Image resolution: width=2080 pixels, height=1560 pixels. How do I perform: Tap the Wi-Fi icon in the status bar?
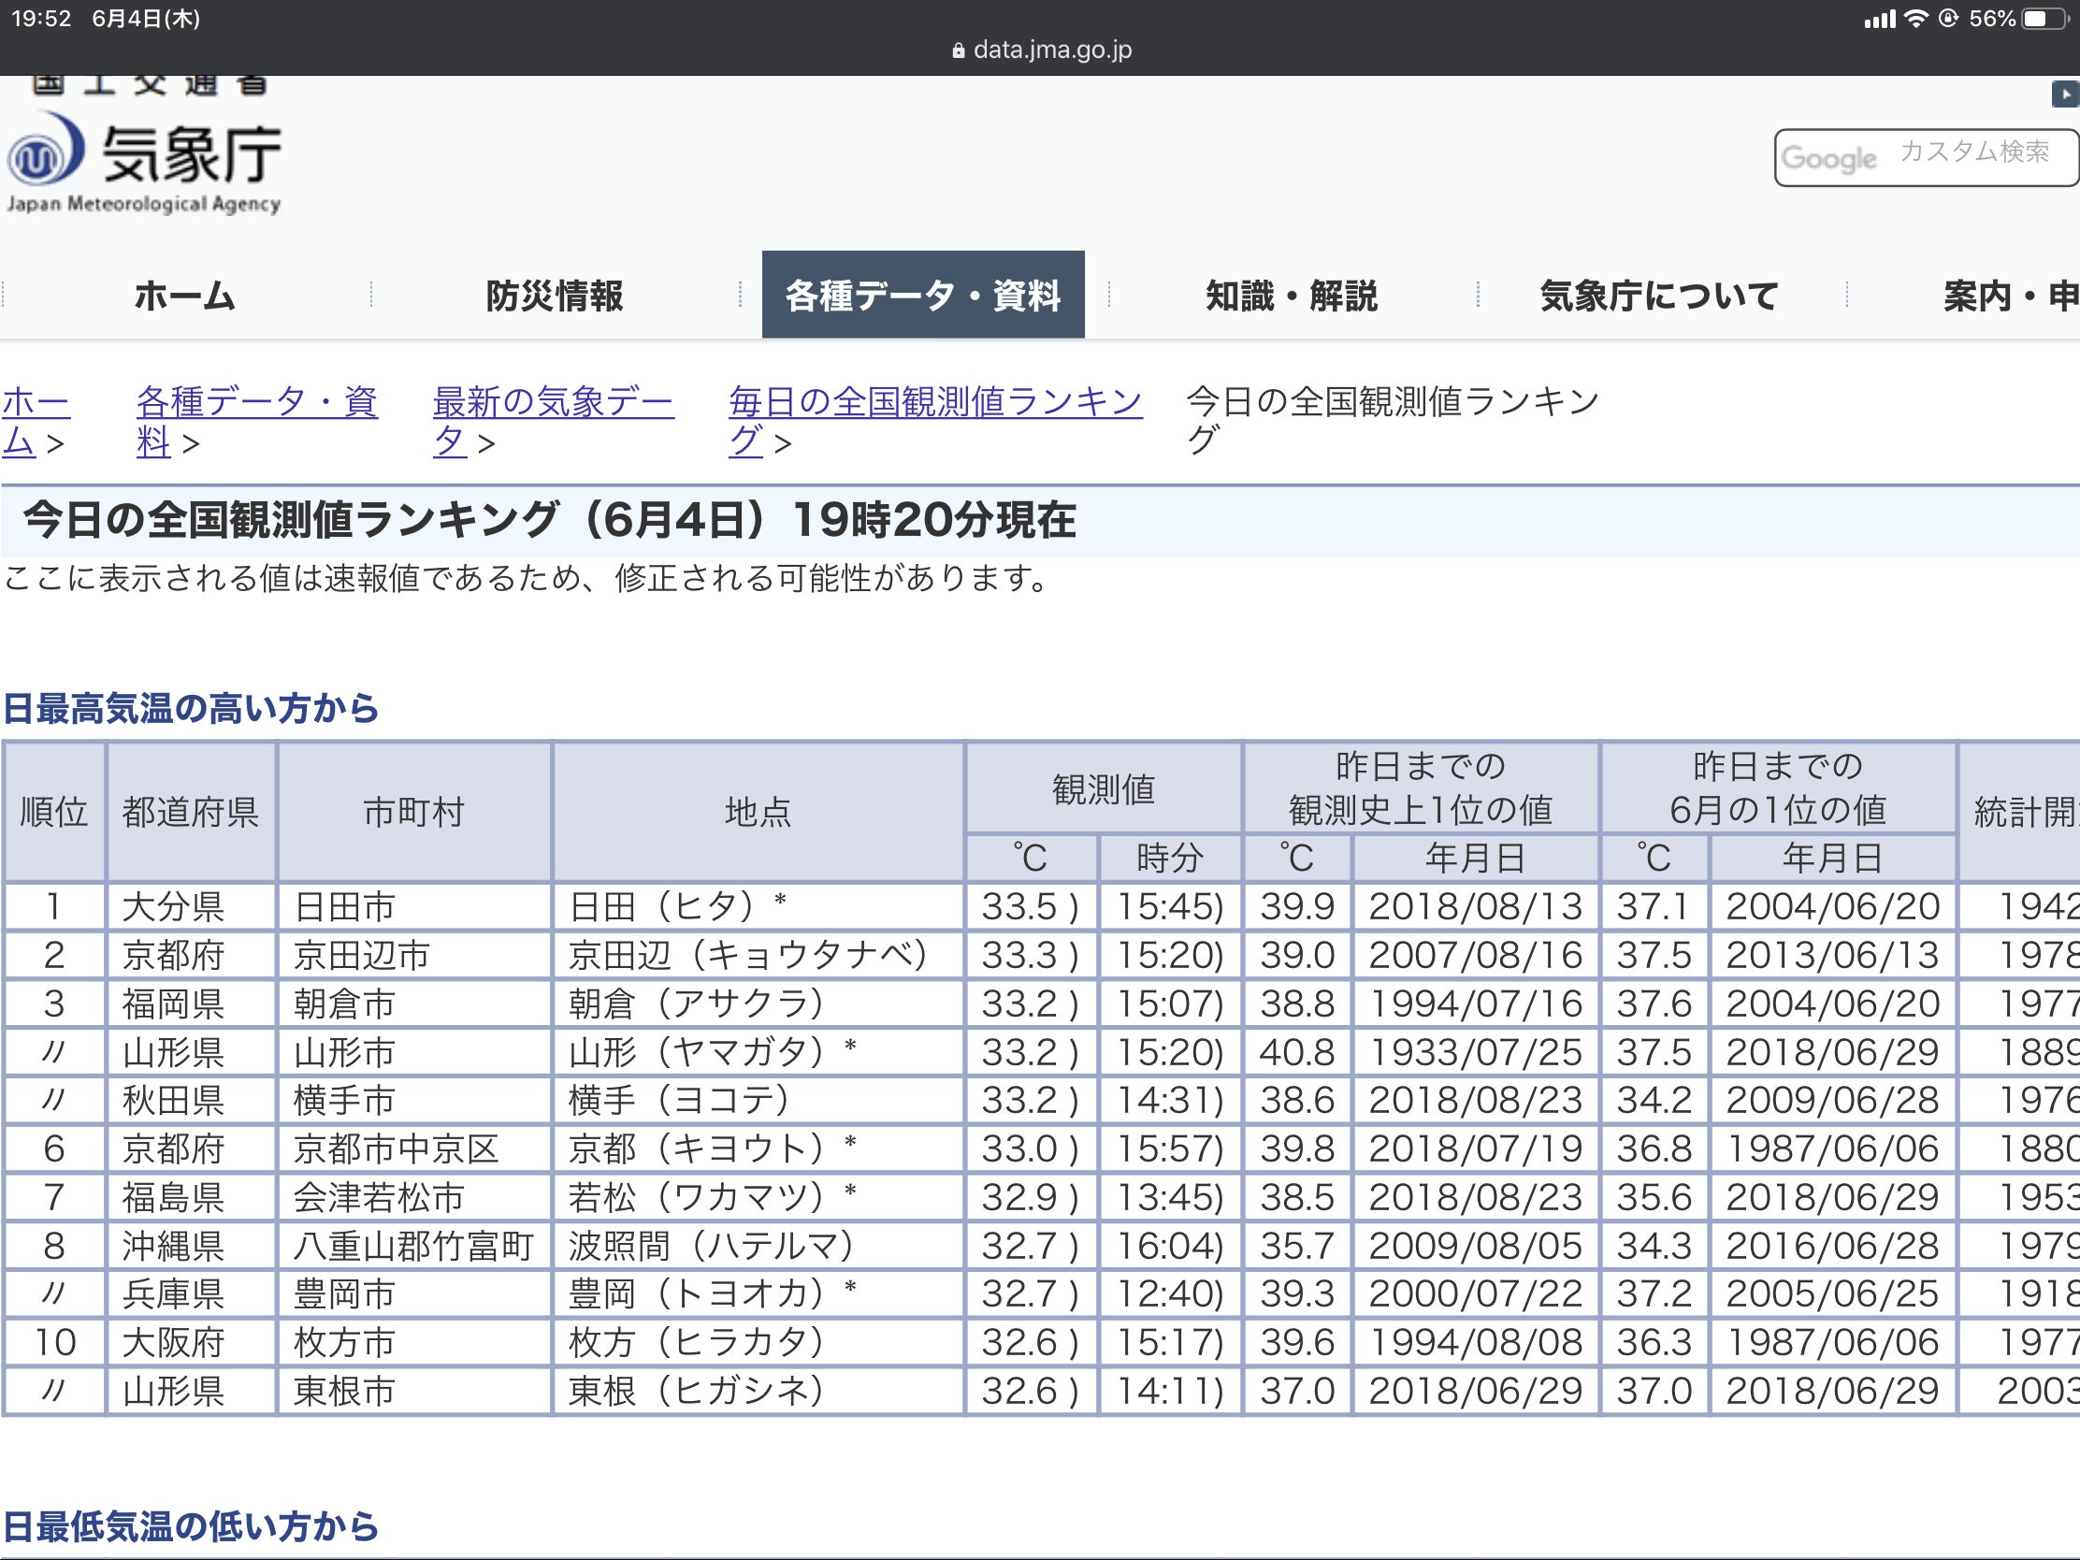pyautogui.click(x=1915, y=19)
